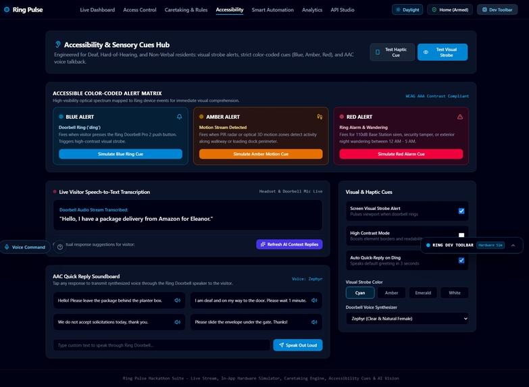
Task: Click speaker icon for envelope under gate reply
Action: click(314, 322)
